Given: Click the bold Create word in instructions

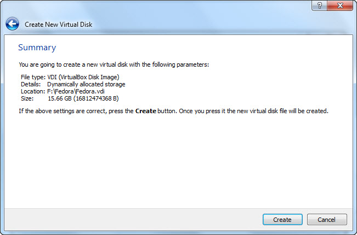Looking at the screenshot, I should [x=146, y=111].
